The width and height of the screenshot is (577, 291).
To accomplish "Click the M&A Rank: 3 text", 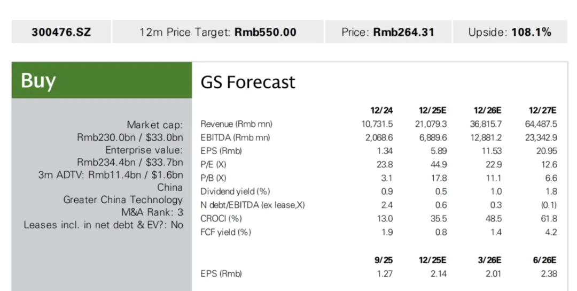I will pyautogui.click(x=152, y=212).
